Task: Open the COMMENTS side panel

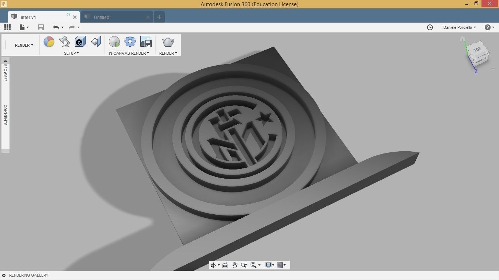Action: (5, 115)
